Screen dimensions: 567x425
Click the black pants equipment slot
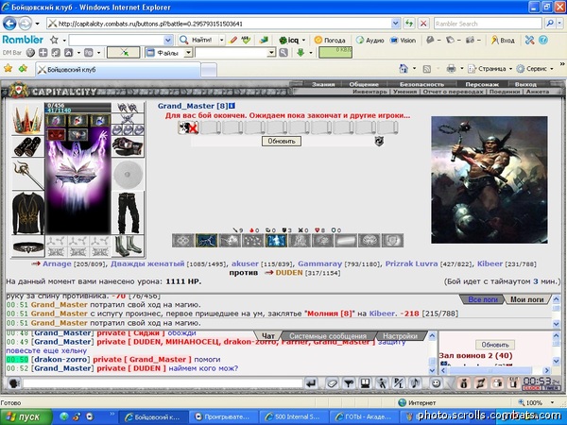pyautogui.click(x=128, y=212)
